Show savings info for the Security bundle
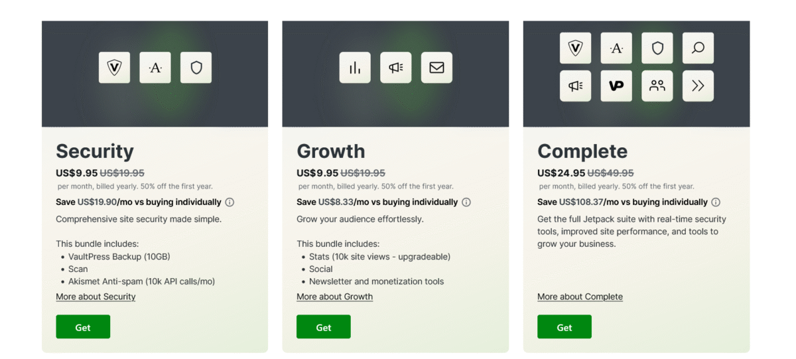The height and width of the screenshot is (359, 796). (x=230, y=202)
